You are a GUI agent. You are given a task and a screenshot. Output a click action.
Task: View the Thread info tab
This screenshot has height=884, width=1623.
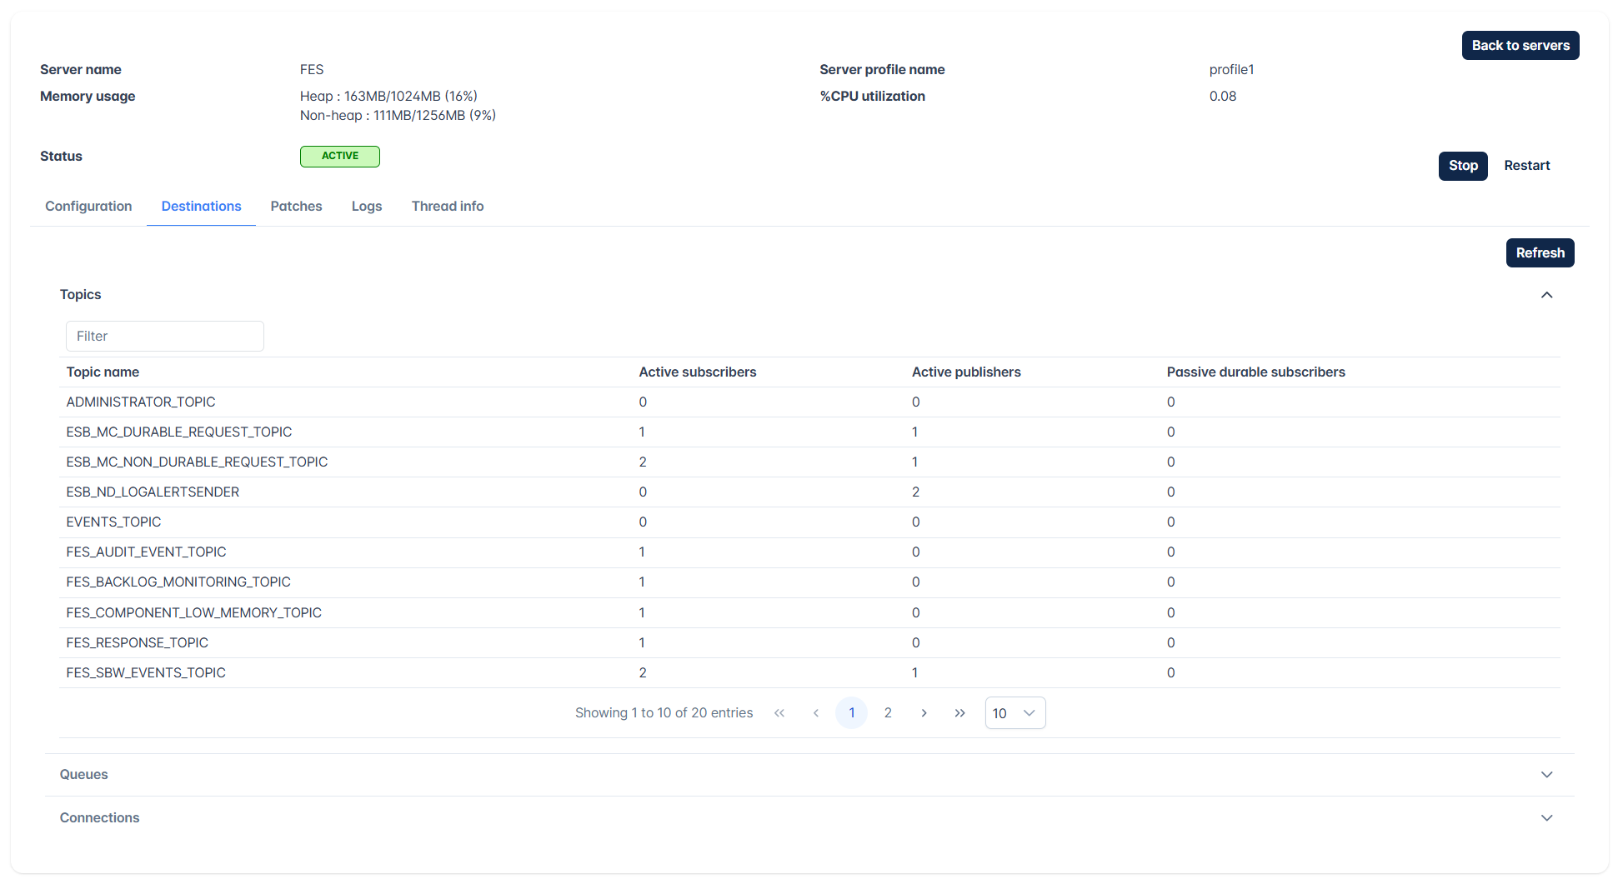pos(448,207)
